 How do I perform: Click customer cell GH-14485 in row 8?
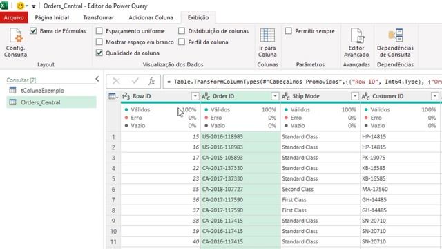tap(401, 210)
